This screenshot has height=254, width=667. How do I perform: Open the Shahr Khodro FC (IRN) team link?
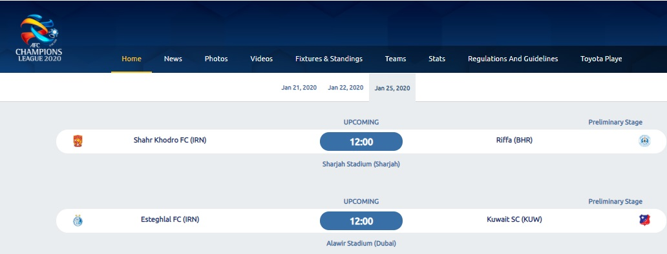pyautogui.click(x=170, y=140)
